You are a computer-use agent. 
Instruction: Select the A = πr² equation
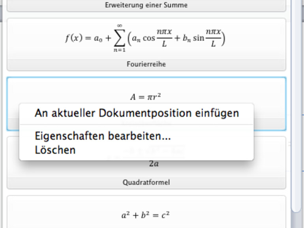(x=146, y=96)
